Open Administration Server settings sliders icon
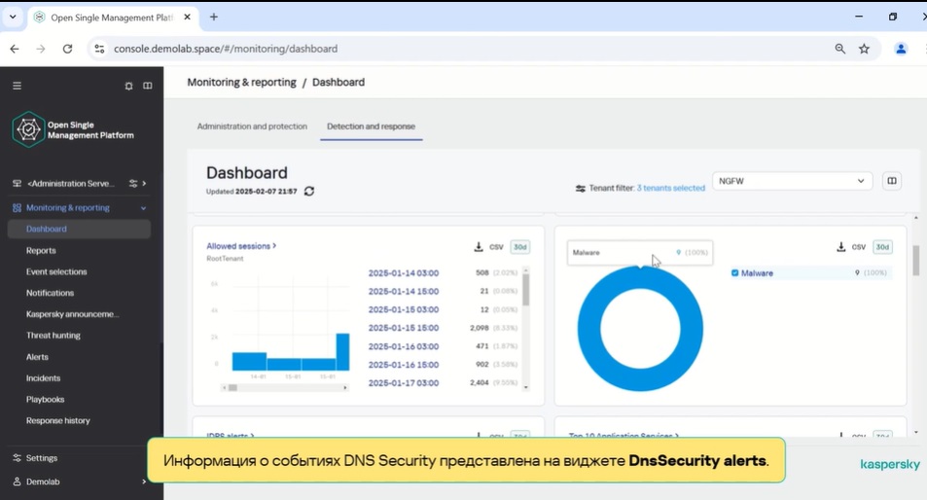927x500 pixels. tap(133, 183)
